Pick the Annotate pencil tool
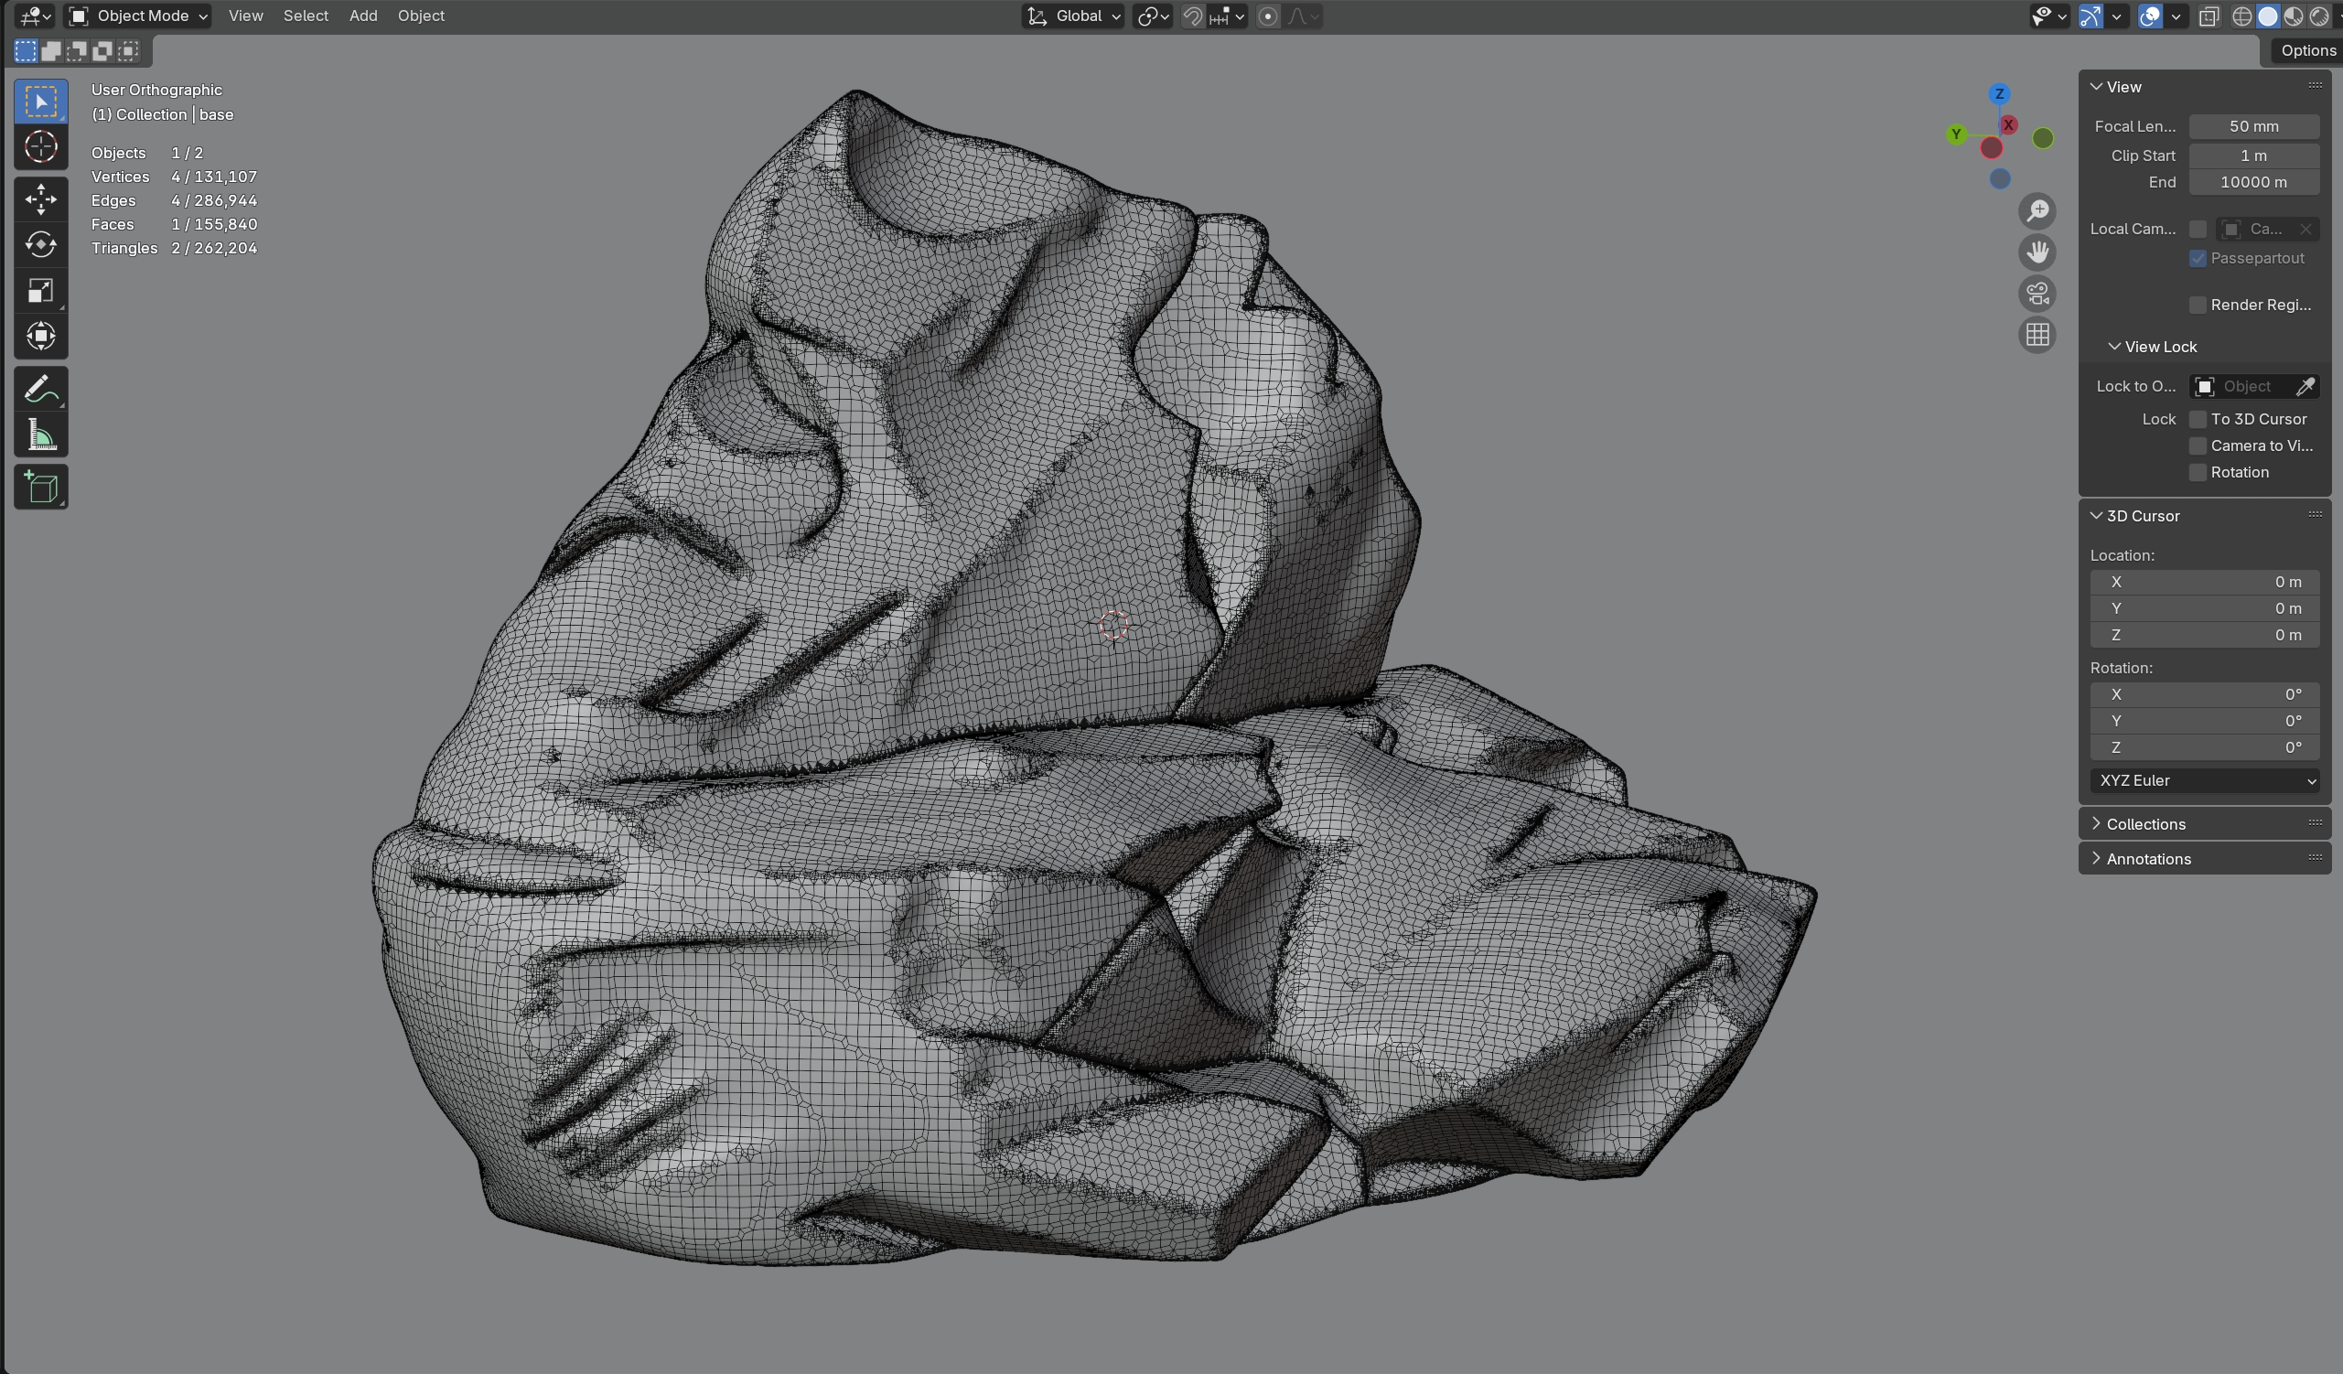The height and width of the screenshot is (1374, 2343). tap(41, 389)
